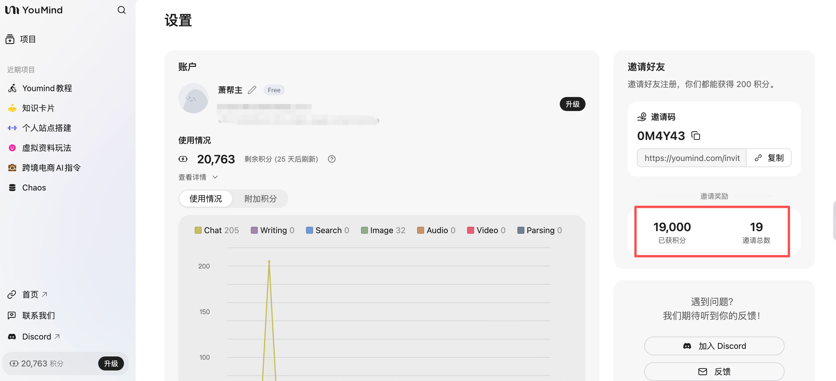Click the credits icon beside 20,763 in usage
This screenshot has height=381, width=836.
point(183,159)
